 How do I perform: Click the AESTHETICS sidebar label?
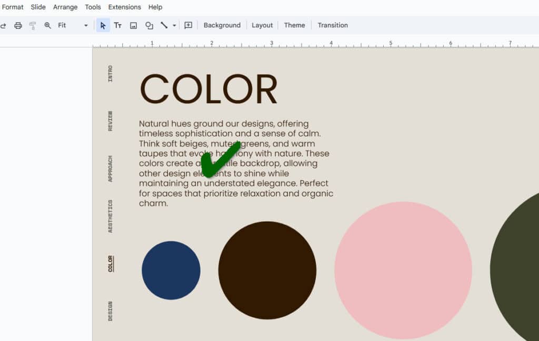point(110,216)
